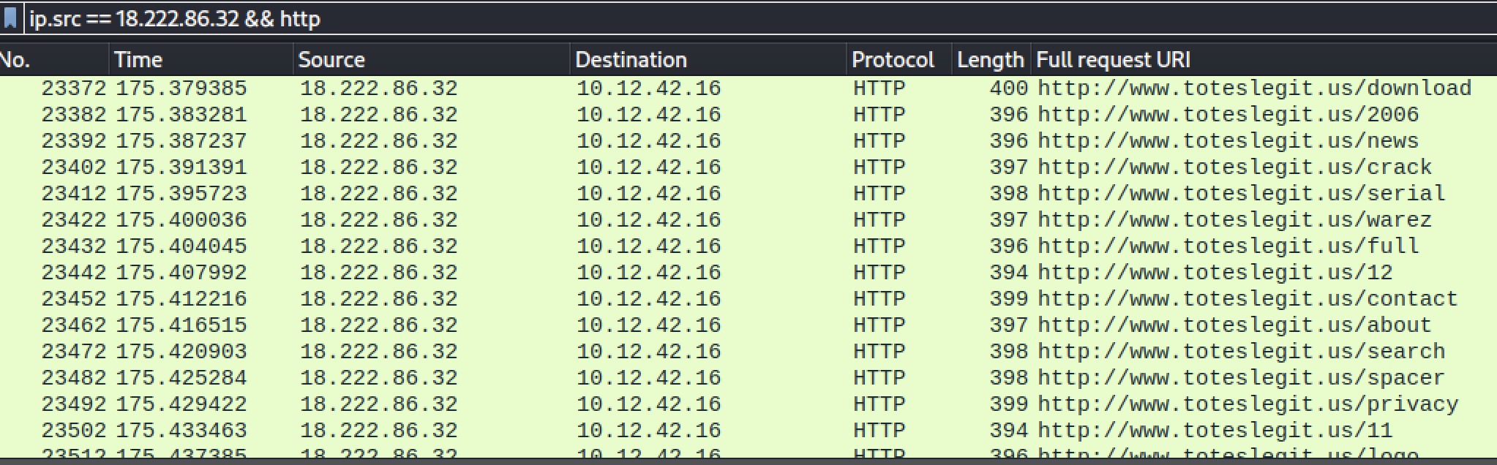
Task: Select packet 23372 requesting /download
Action: point(732,88)
